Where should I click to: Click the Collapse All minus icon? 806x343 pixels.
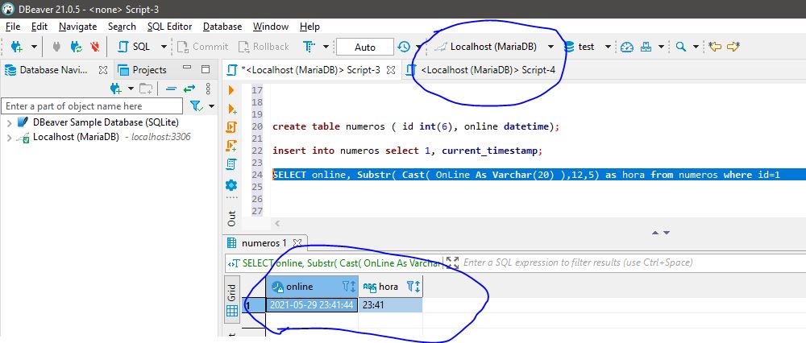click(x=171, y=89)
